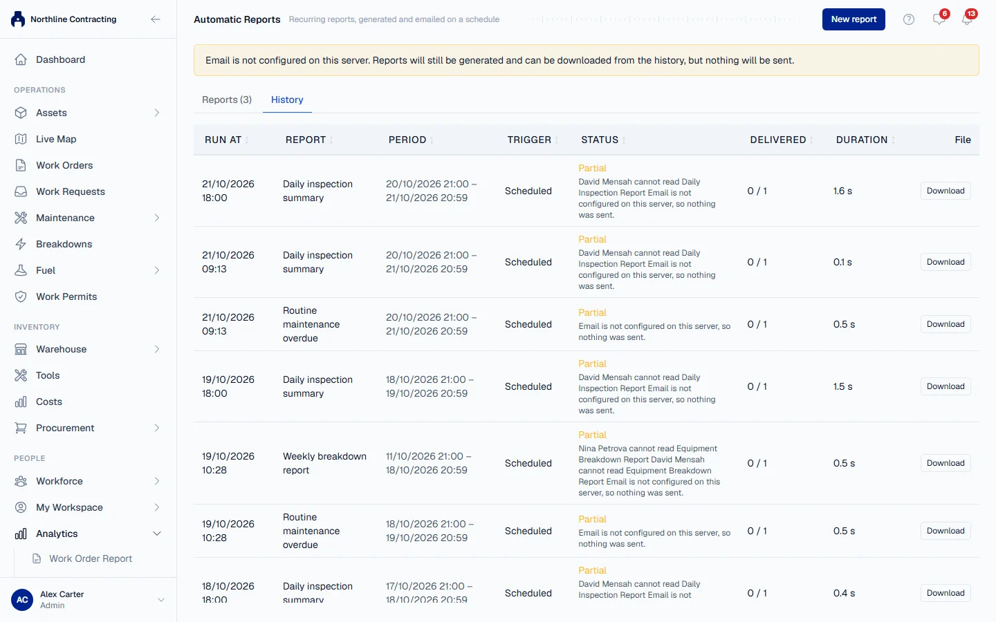Image resolution: width=996 pixels, height=622 pixels.
Task: Click the Work Permits shield icon
Action: [x=21, y=296]
